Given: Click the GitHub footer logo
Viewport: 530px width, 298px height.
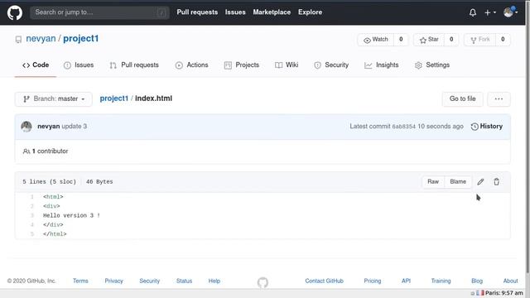Looking at the screenshot, I should point(263,282).
